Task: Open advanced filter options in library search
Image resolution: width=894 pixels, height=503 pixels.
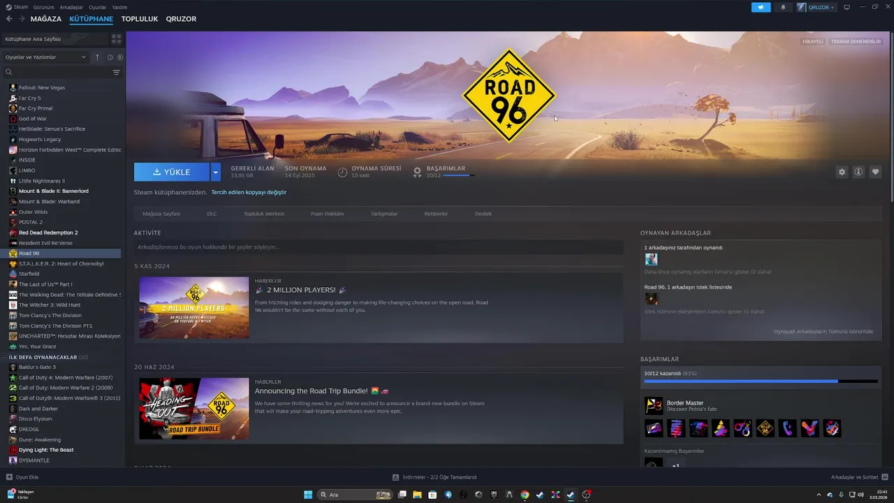Action: [116, 72]
